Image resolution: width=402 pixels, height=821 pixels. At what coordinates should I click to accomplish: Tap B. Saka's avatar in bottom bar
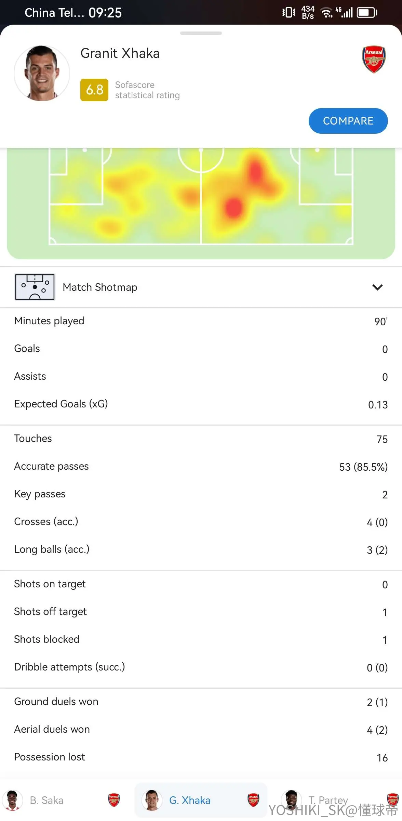tap(13, 800)
